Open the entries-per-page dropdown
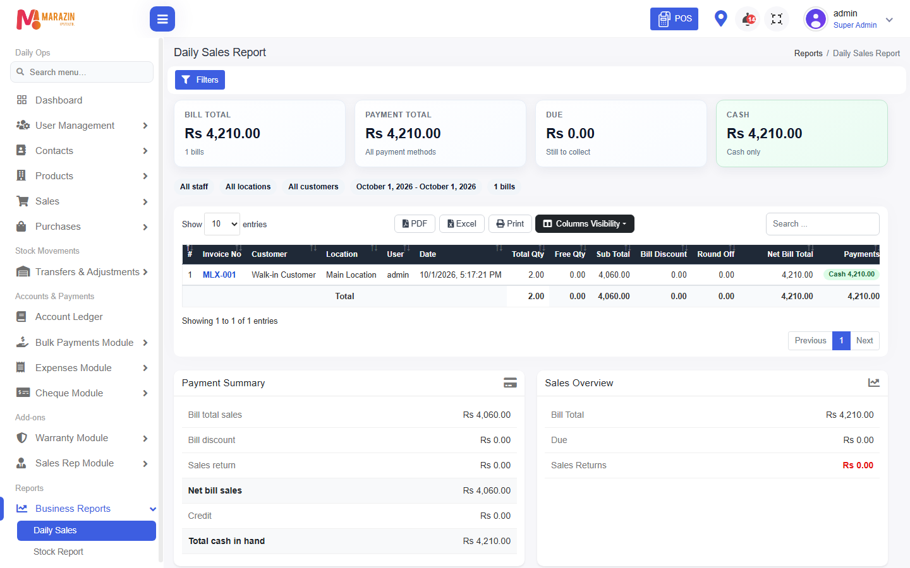The width and height of the screenshot is (910, 568). point(222,224)
